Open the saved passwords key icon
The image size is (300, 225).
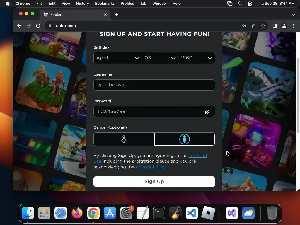click(x=244, y=26)
